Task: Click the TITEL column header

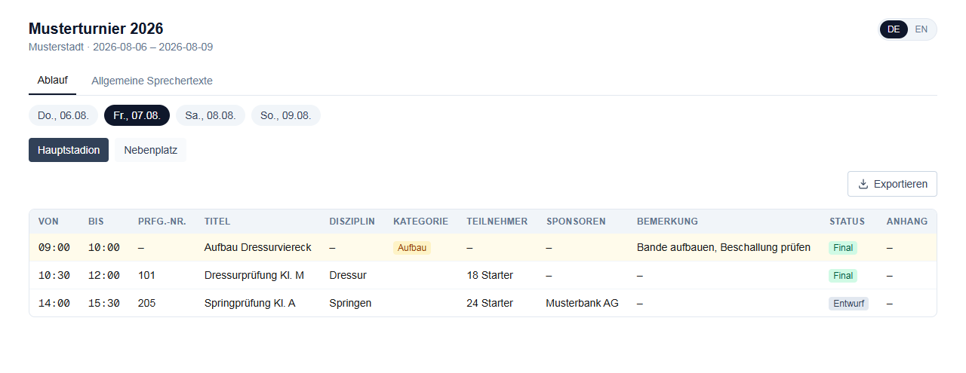Action: tap(217, 222)
